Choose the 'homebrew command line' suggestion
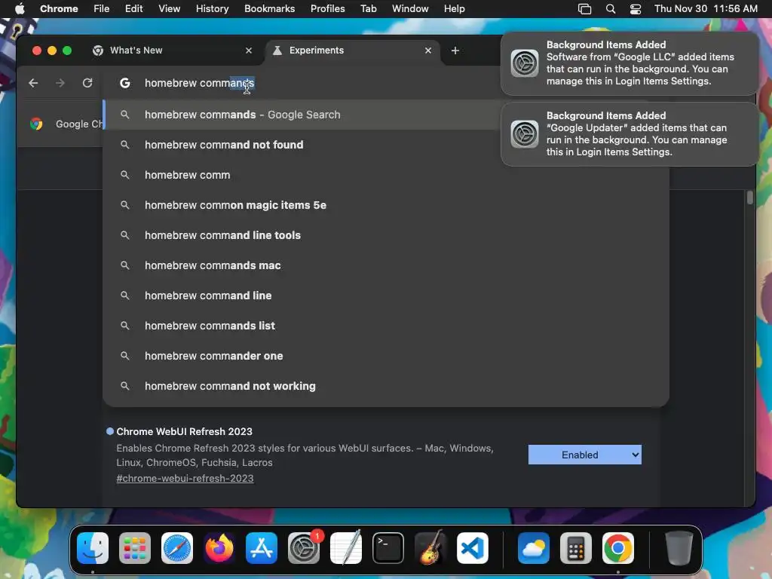Viewport: 772px width, 579px height. (385, 296)
